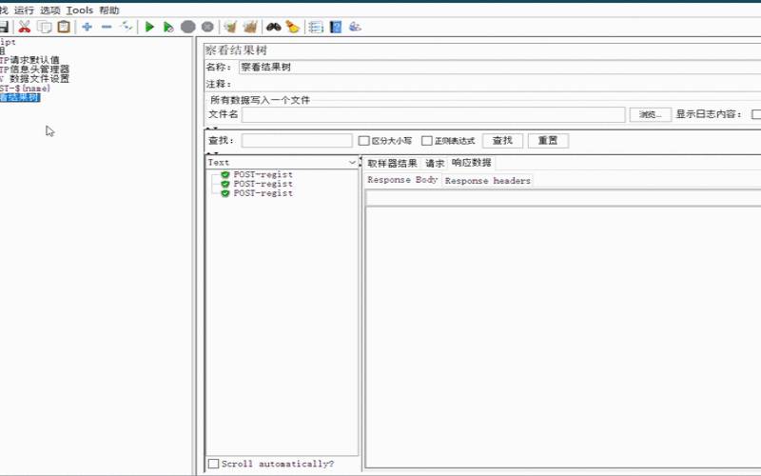Select top POST-regist result row
The height and width of the screenshot is (476, 761).
point(263,174)
